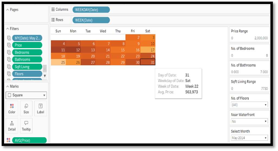Screen dimensions: 278x151
Task: Click the WEEK(Date) pill in Rows
Action: (91, 20)
